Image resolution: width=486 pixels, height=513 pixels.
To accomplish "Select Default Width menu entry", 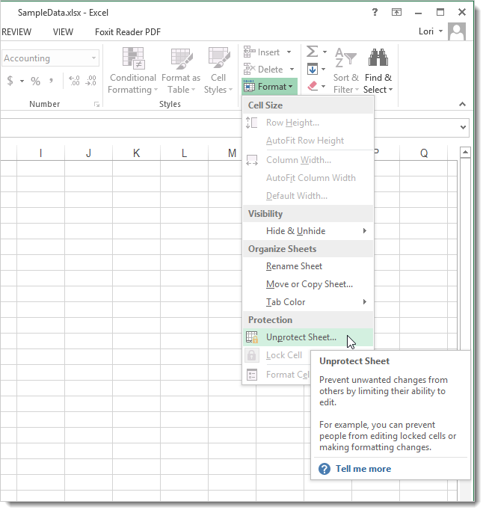I will tap(308, 196).
